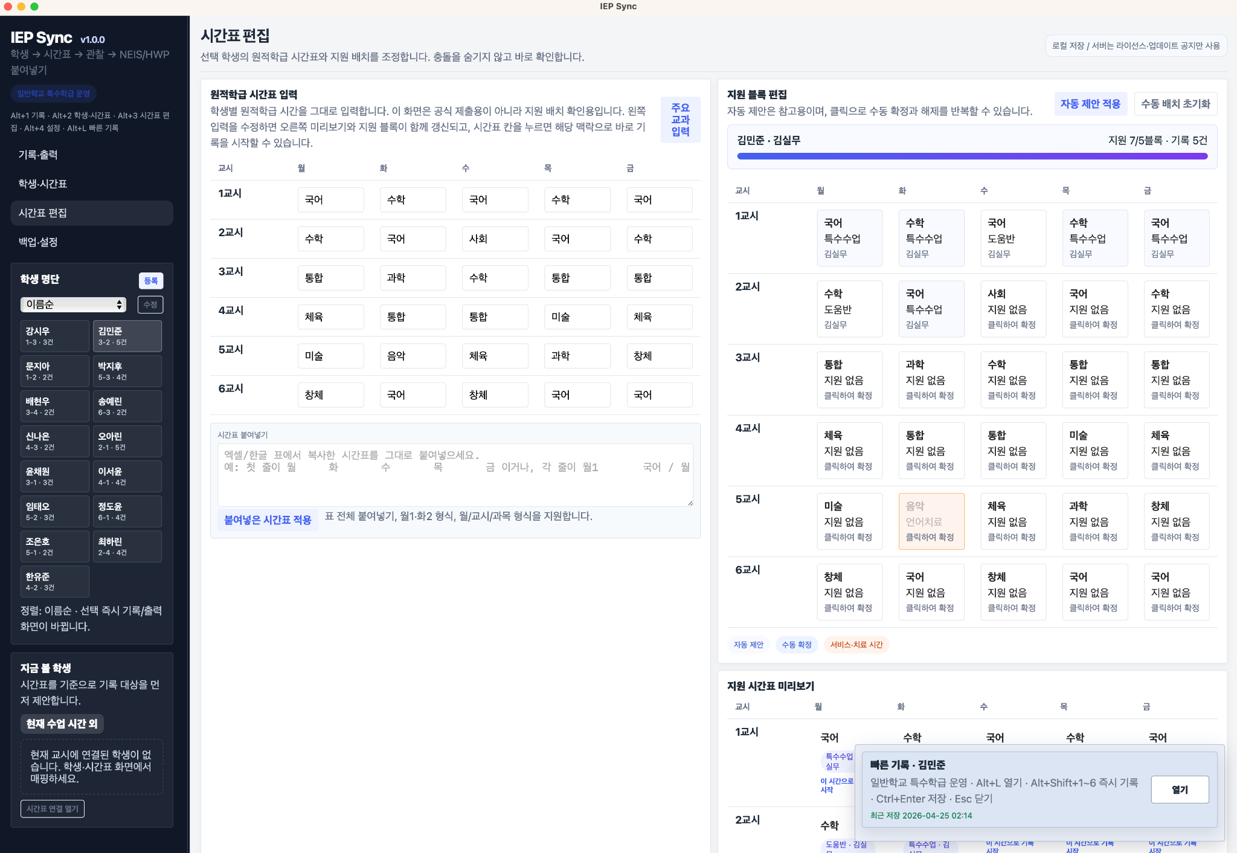Confirm Wednesday 2교시 사회 support block
1237x853 pixels.
pyautogui.click(x=1013, y=308)
